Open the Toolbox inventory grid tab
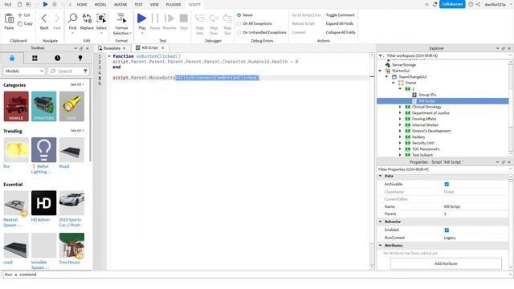Image resolution: width=514 pixels, height=289 pixels. (x=35, y=58)
